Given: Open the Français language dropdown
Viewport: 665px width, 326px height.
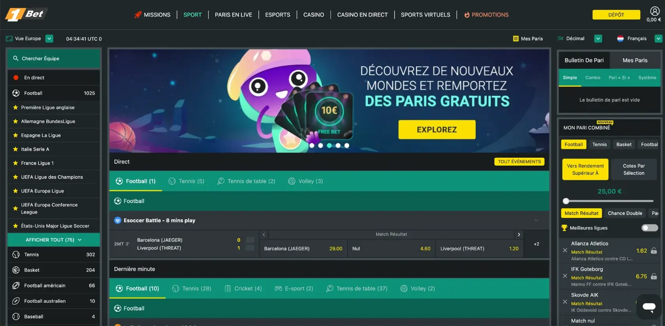Looking at the screenshot, I should point(658,38).
